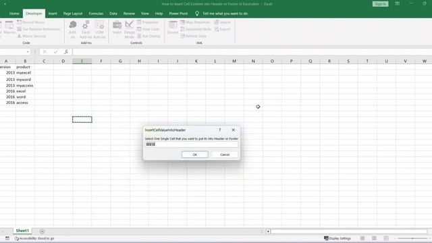
Task: Click the dialog's help question mark
Action: [x=219, y=130]
